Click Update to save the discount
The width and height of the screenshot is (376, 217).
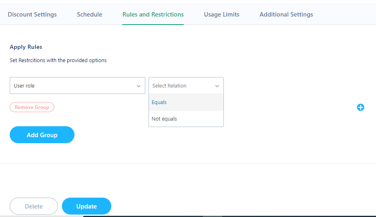point(87,206)
